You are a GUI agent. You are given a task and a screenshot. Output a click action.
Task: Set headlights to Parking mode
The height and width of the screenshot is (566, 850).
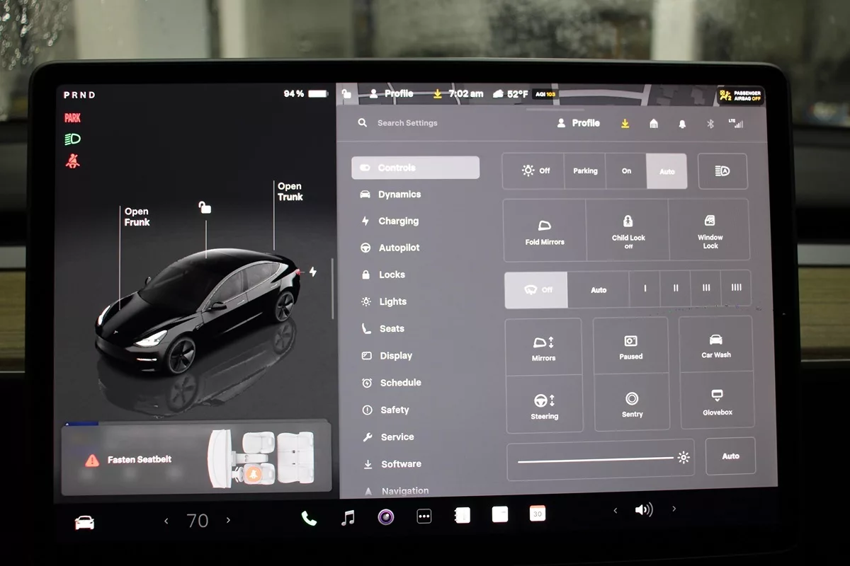click(585, 171)
